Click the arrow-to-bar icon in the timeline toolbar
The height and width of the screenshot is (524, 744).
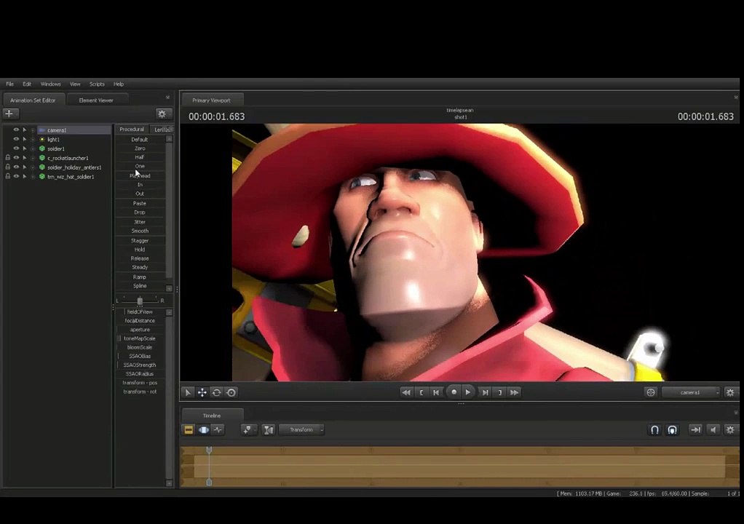[x=696, y=429]
